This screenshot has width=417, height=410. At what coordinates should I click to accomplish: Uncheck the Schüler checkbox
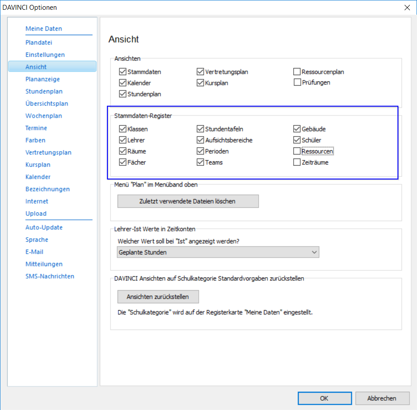(297, 140)
